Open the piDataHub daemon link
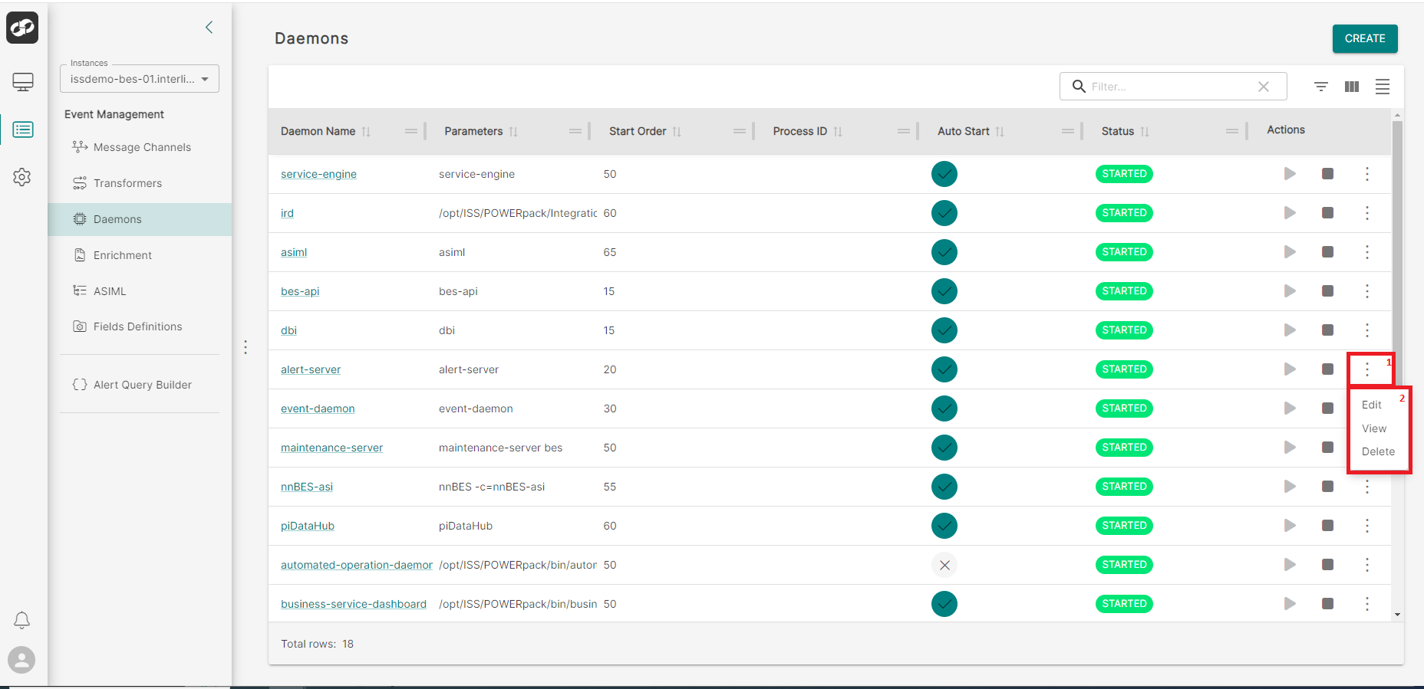The height and width of the screenshot is (689, 1424). (x=308, y=526)
